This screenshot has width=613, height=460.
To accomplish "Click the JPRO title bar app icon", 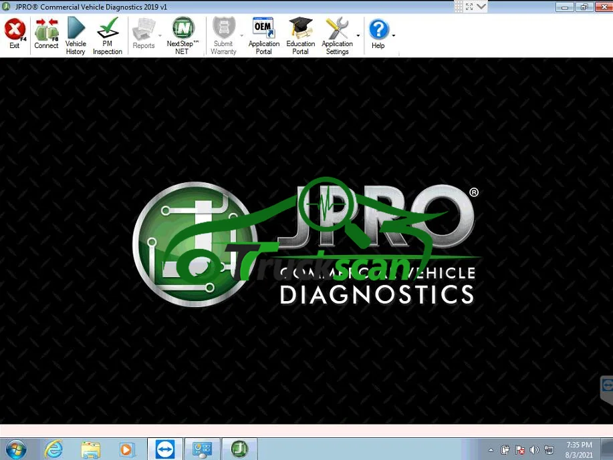I will pos(6,7).
